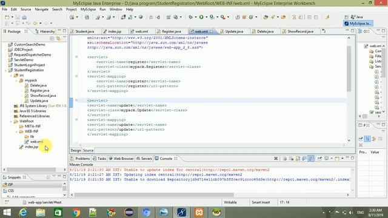388x218 pixels.
Task: Click the Print toolbar icon
Action: 24,18
